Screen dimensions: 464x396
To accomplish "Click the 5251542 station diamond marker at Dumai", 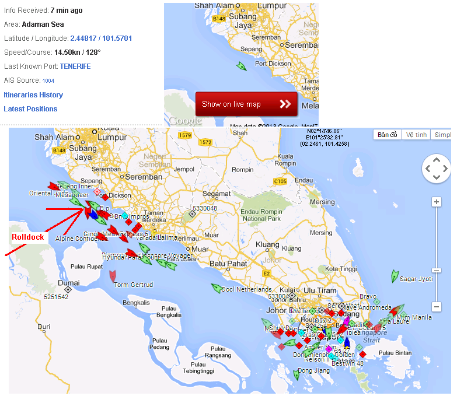I will [x=68, y=289].
